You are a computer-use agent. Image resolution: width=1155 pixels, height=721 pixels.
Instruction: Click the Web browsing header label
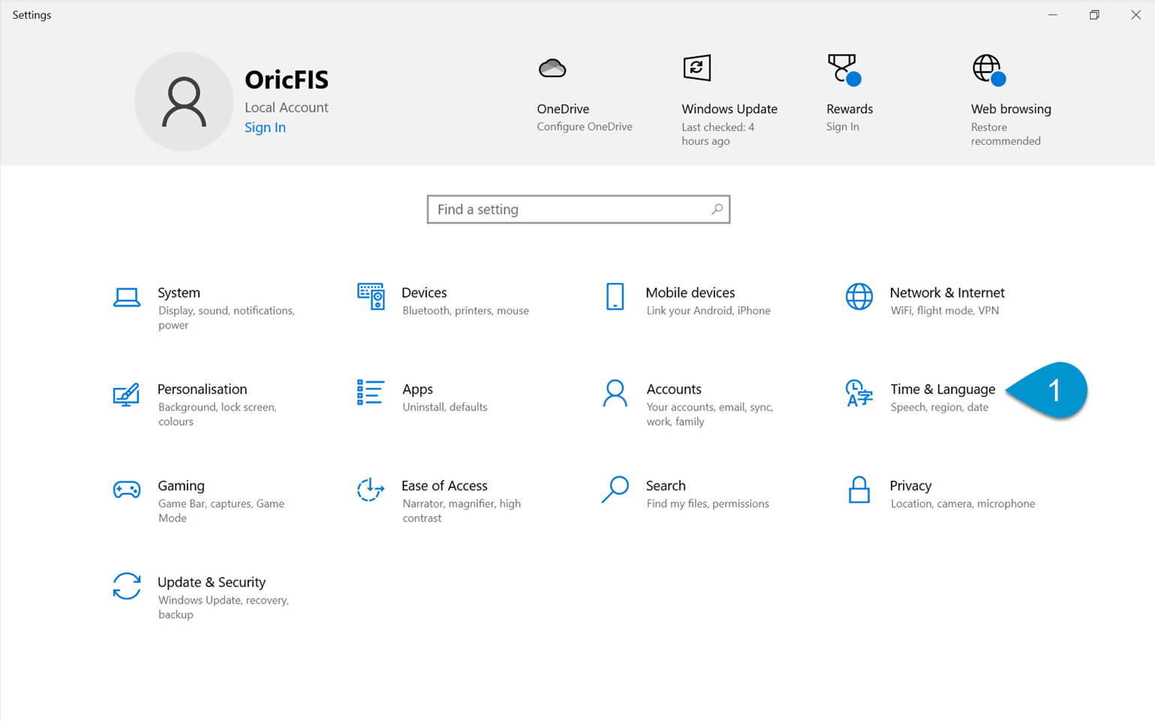tap(1011, 109)
